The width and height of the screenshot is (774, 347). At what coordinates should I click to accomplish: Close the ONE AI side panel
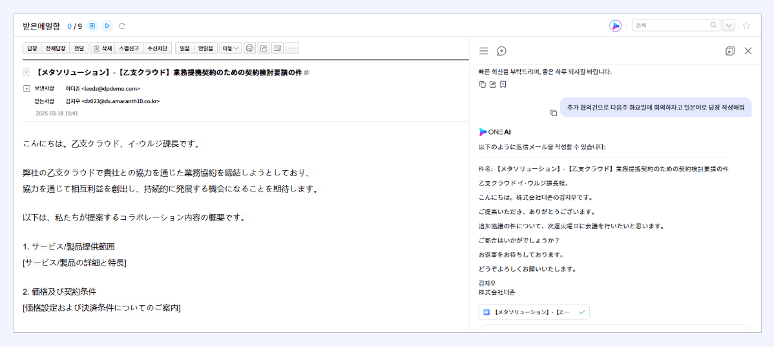[x=748, y=51]
